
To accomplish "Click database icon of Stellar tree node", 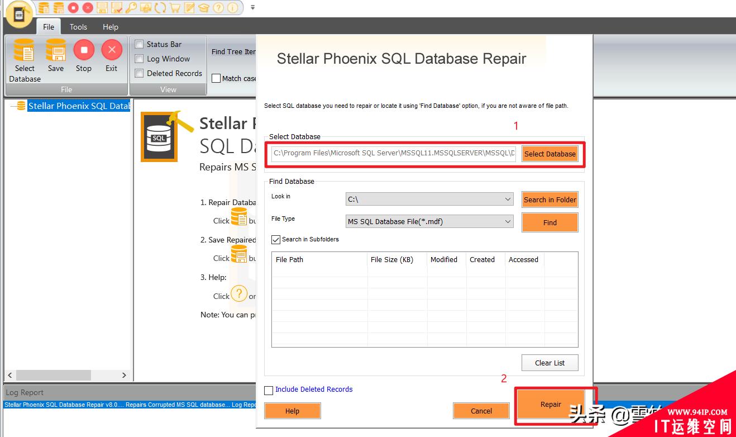I will coord(21,106).
